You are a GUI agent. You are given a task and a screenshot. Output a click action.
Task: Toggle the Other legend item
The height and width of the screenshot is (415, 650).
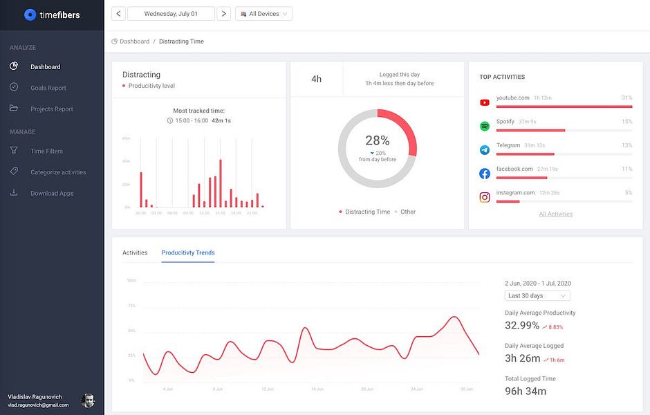click(x=405, y=212)
